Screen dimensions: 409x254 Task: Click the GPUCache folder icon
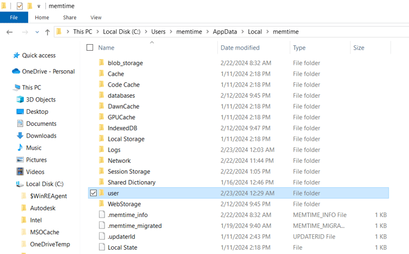pyautogui.click(x=102, y=117)
